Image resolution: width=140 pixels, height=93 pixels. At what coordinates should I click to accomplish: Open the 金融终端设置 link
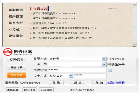[116, 83]
